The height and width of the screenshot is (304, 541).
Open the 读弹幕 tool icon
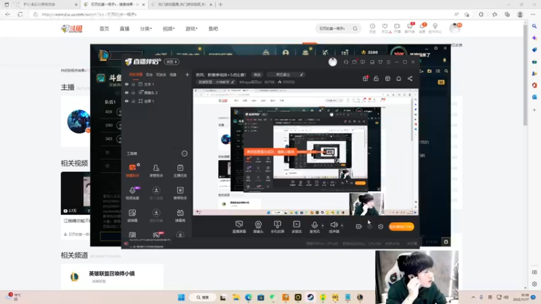133,216
